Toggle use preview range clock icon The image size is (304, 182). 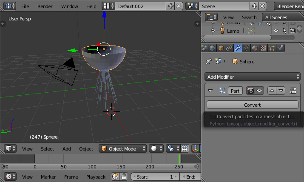tap(115, 176)
